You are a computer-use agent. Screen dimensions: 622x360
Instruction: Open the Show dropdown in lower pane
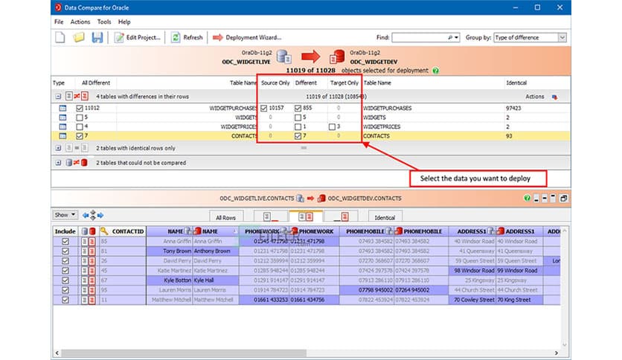pyautogui.click(x=65, y=215)
